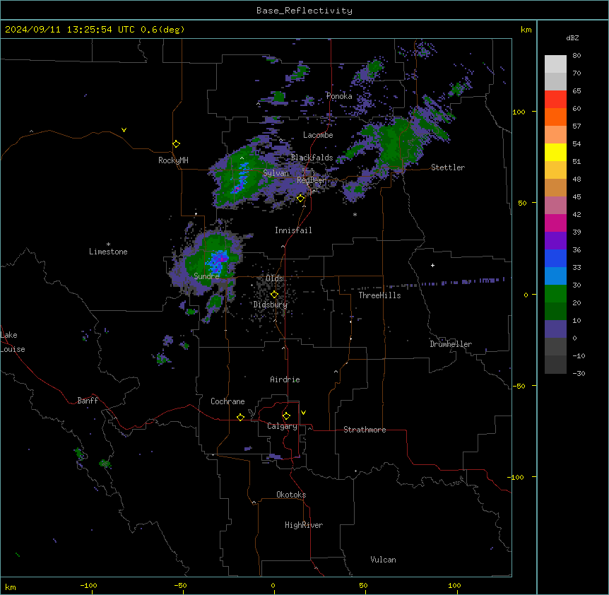This screenshot has width=609, height=595.
Task: Select the orange 60–57 dBZ legend swatch
Action: click(x=555, y=117)
